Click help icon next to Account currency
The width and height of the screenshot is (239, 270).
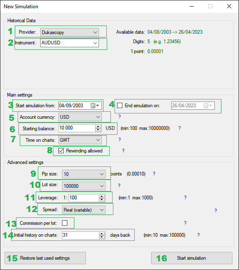119,117
